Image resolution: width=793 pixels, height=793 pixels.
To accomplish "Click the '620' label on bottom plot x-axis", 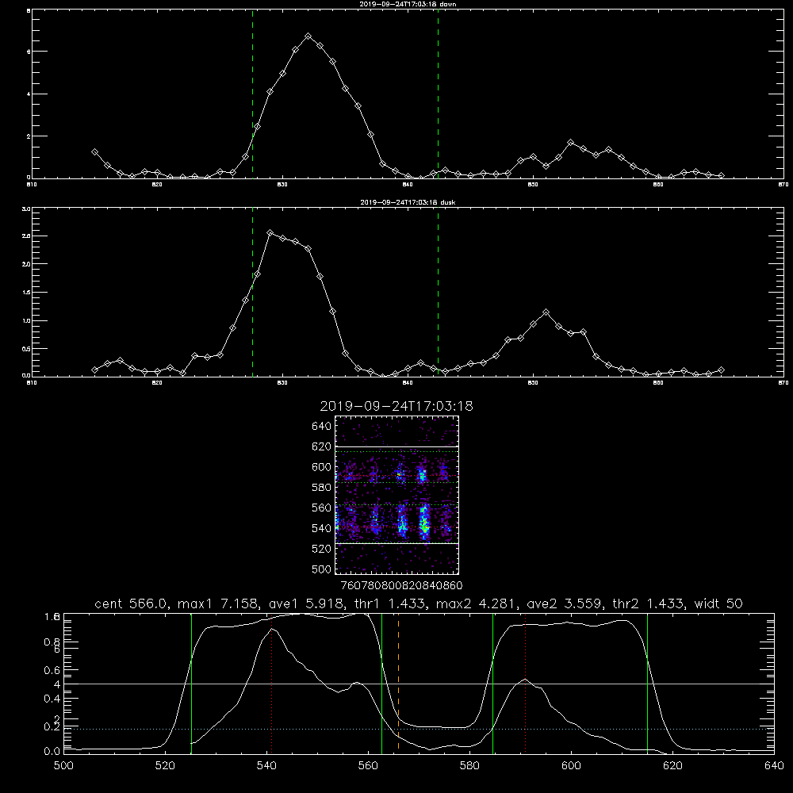I will pos(672,766).
